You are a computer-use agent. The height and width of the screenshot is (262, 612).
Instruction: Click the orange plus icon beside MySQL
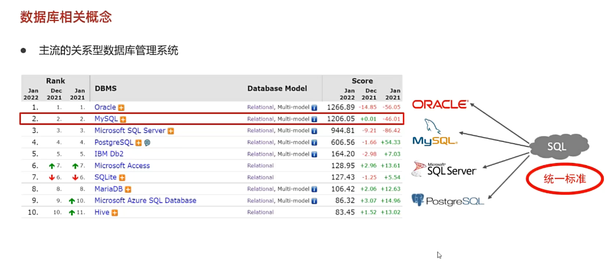point(123,119)
